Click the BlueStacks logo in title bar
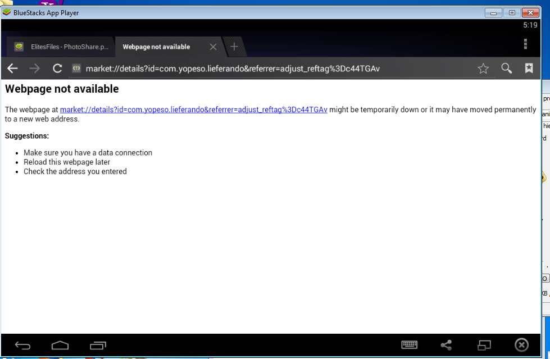 (6, 12)
